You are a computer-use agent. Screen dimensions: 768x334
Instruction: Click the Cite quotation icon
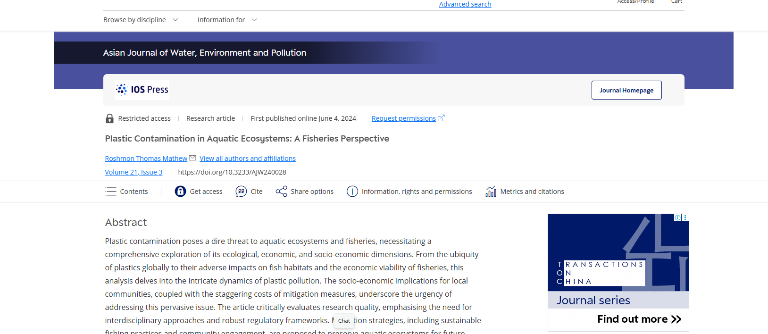(241, 192)
